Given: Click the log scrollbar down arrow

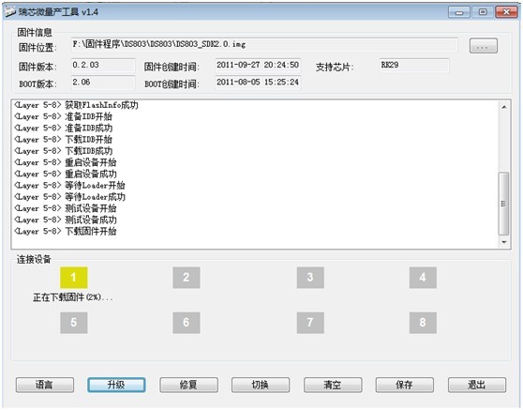Looking at the screenshot, I should tap(504, 242).
